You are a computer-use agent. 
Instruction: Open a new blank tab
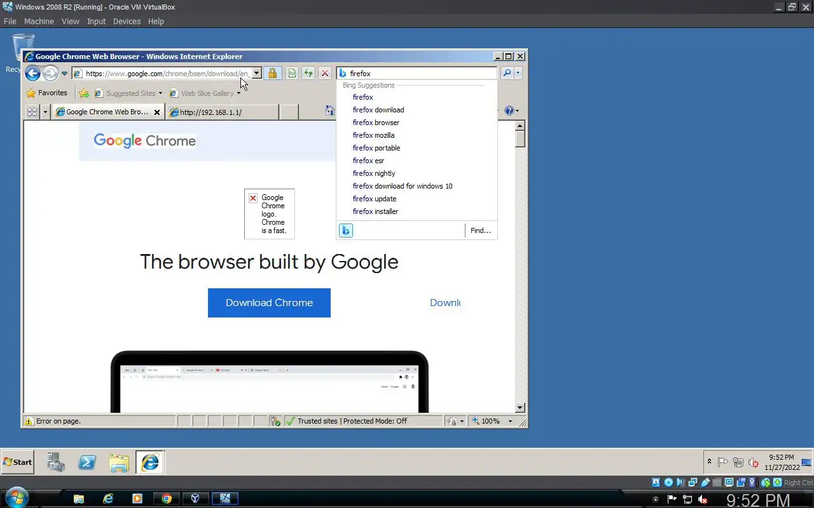pos(289,112)
